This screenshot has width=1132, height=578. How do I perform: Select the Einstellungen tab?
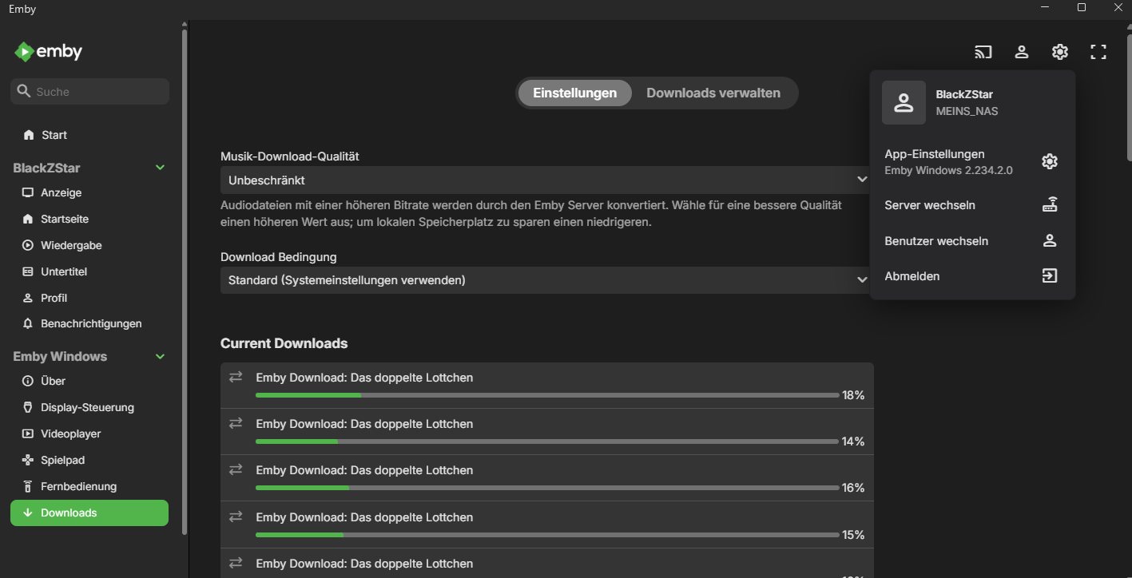point(574,93)
